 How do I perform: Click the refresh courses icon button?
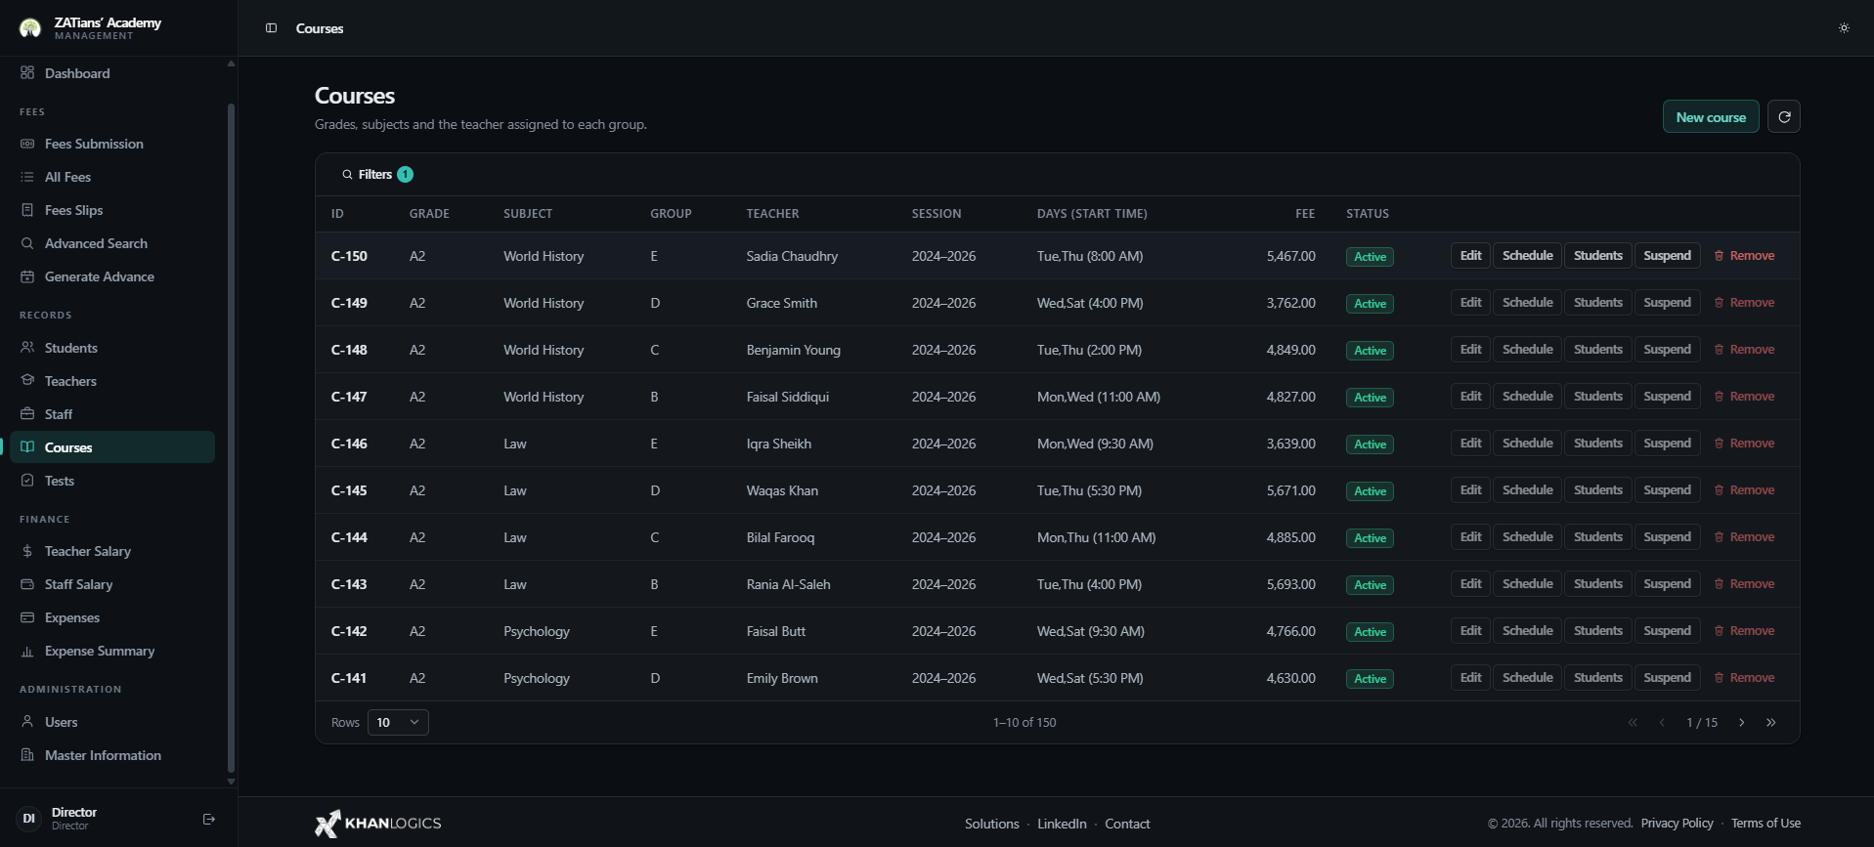1784,116
